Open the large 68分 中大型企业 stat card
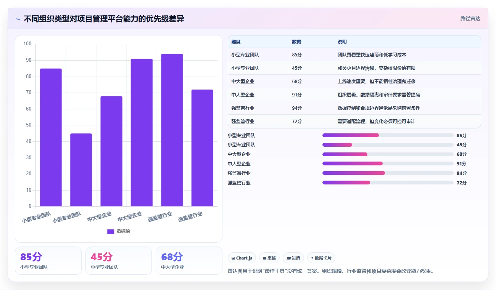 point(189,261)
